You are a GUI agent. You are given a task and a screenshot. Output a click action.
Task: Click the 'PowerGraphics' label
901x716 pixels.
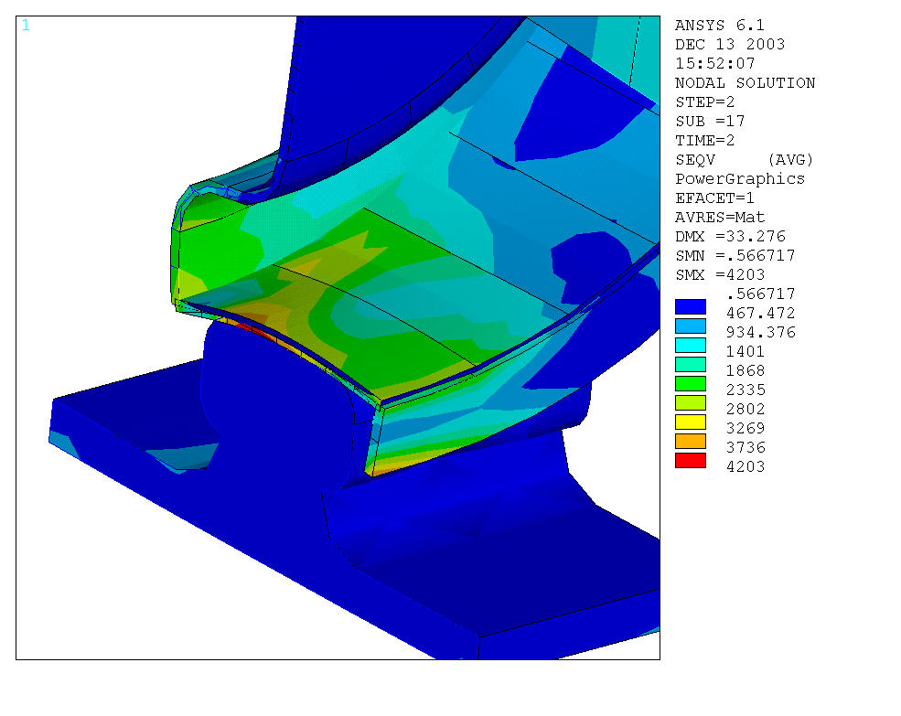coord(739,178)
